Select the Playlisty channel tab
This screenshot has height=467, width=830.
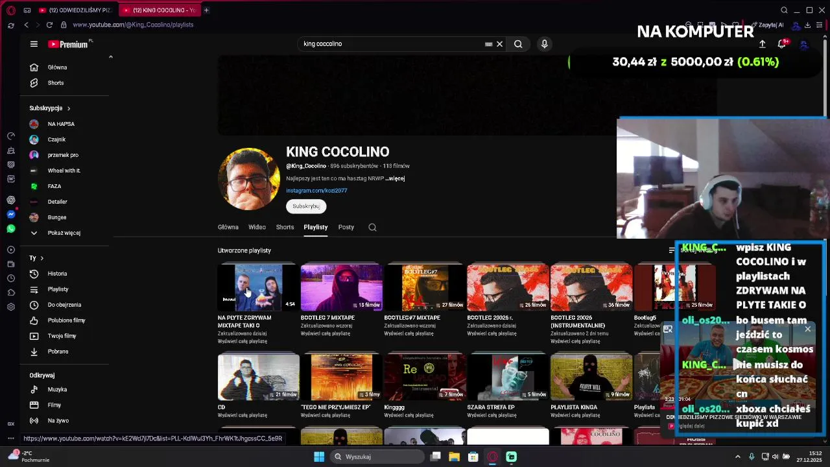[x=316, y=227]
